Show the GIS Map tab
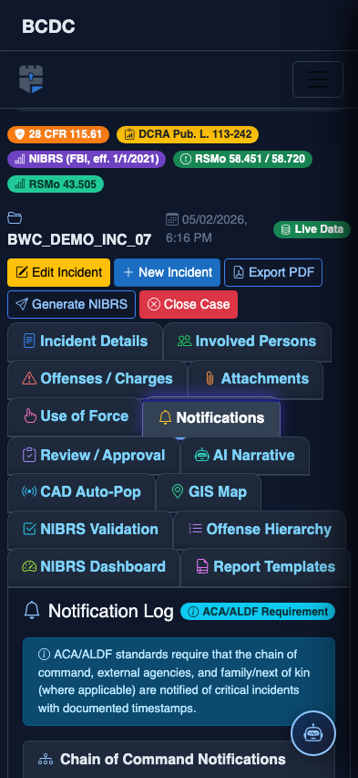Image resolution: width=358 pixels, height=778 pixels. coord(209,492)
